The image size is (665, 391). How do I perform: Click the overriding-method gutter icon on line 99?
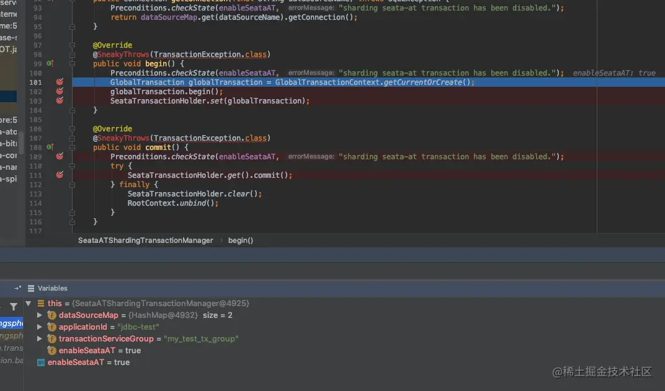click(x=50, y=64)
